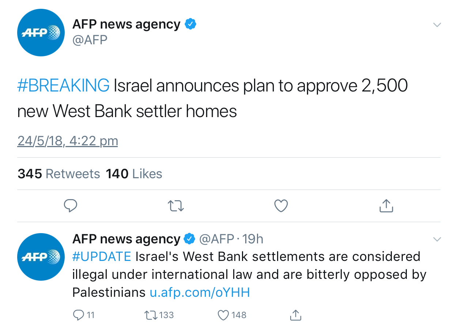
Task: Share the main BREAKING tweet
Action: coord(386,206)
